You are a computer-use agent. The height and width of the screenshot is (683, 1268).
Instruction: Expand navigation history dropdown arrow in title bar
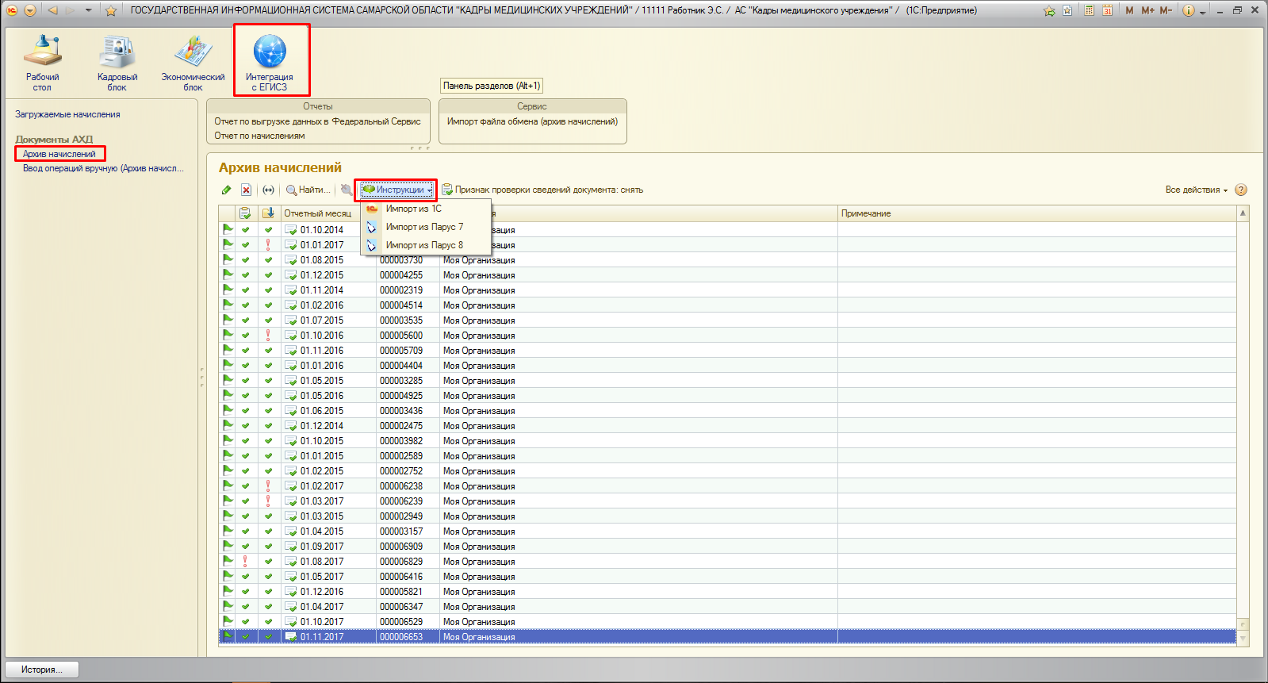(x=88, y=10)
